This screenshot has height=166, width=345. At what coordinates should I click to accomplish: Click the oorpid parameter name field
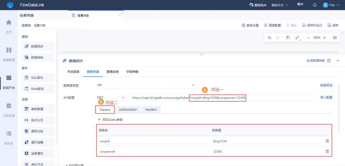[152, 141]
